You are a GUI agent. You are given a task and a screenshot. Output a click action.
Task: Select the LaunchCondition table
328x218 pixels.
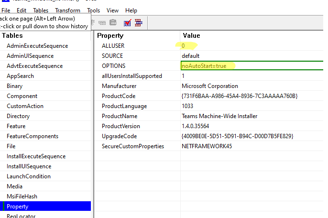[28, 176]
